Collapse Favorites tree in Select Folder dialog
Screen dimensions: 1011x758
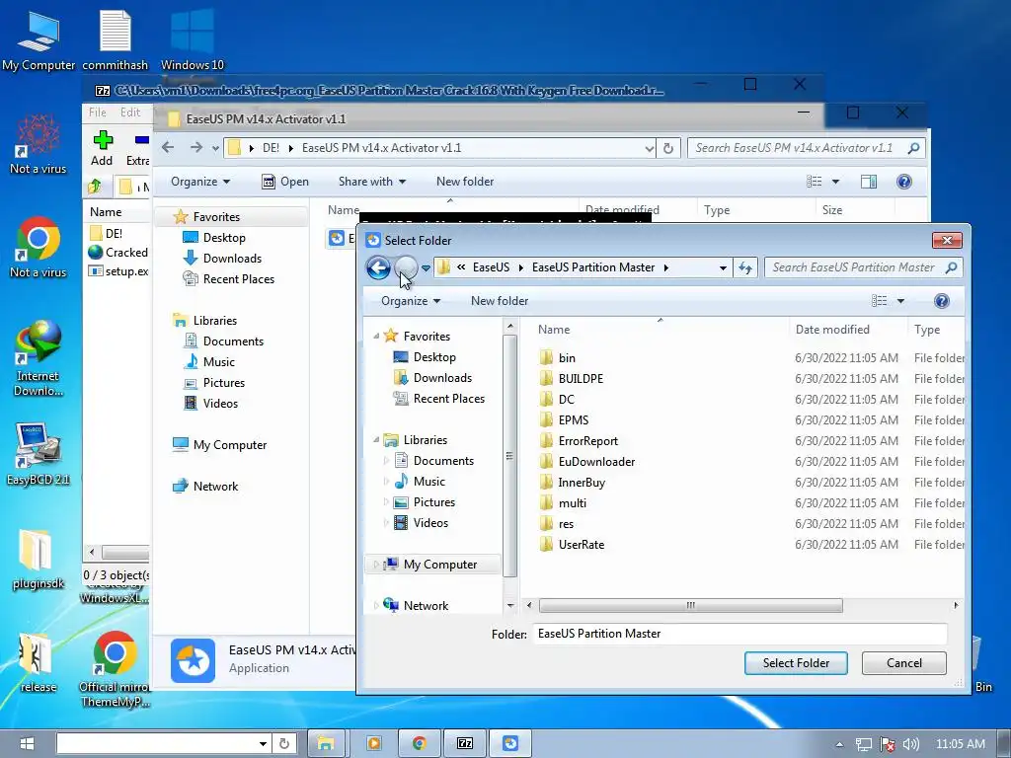click(376, 336)
